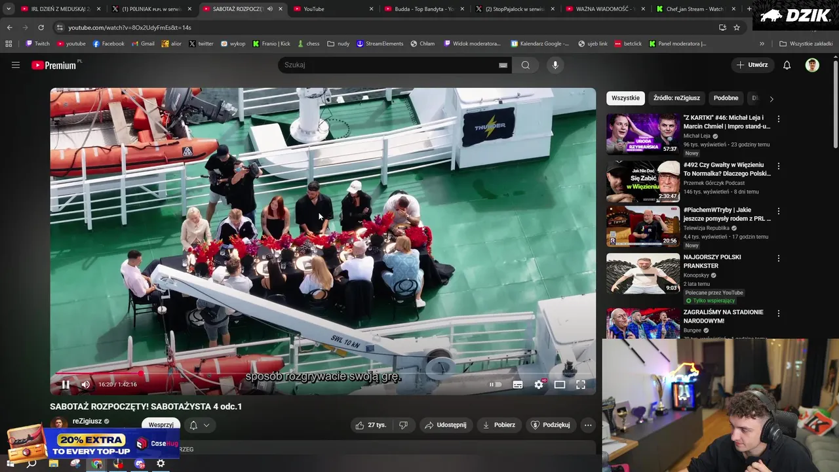The width and height of the screenshot is (839, 472).
Task: Click the Udostępnij share button
Action: [x=446, y=425]
